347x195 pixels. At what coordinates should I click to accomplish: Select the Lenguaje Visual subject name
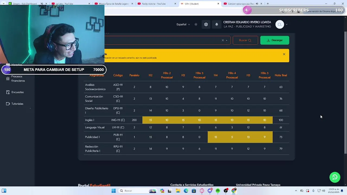[x=95, y=127]
